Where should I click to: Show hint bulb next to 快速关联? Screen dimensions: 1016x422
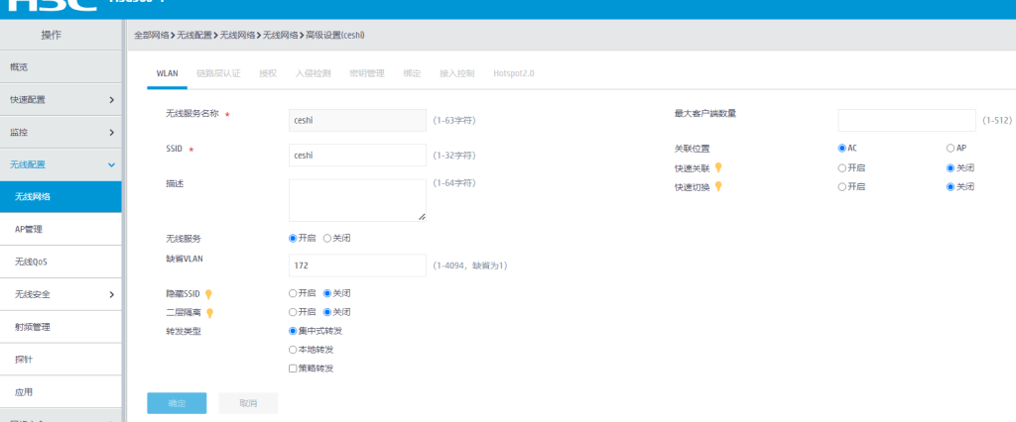pos(718,168)
